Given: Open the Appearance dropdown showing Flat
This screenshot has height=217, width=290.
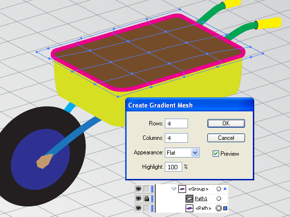Looking at the screenshot, I should [182, 152].
